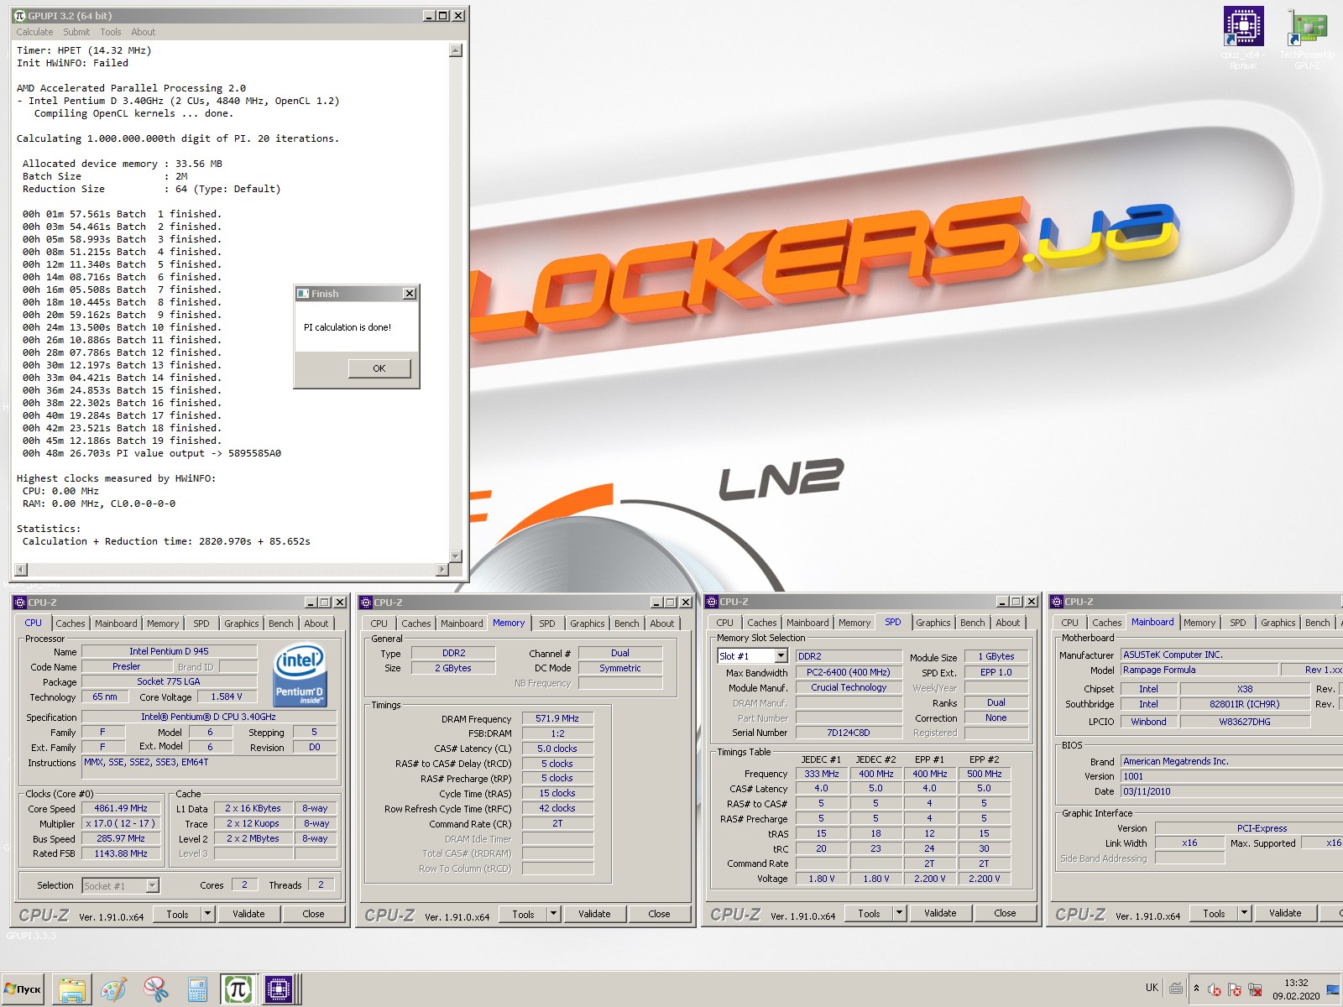
Task: Click the GPUPI window title pi icon
Action: [x=20, y=16]
